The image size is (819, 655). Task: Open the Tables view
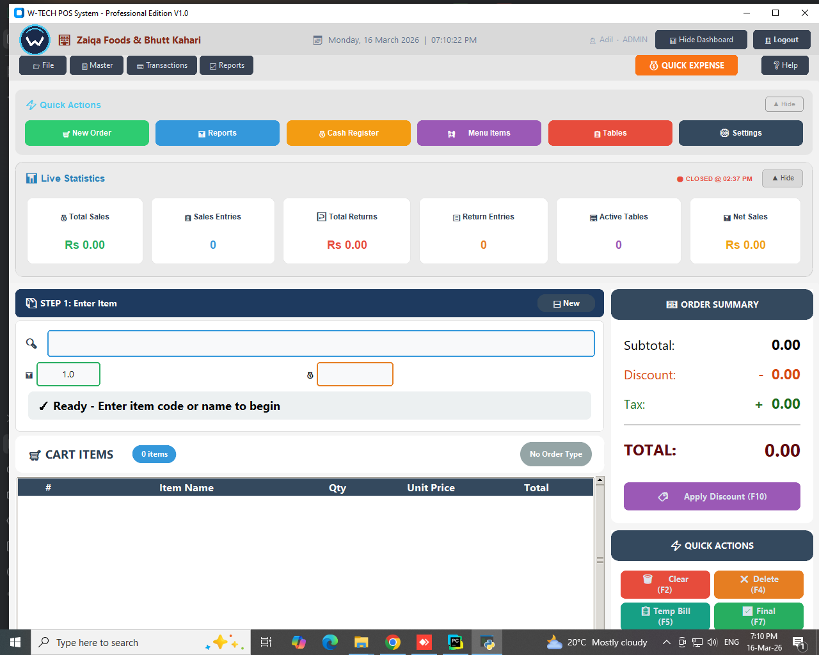point(610,133)
